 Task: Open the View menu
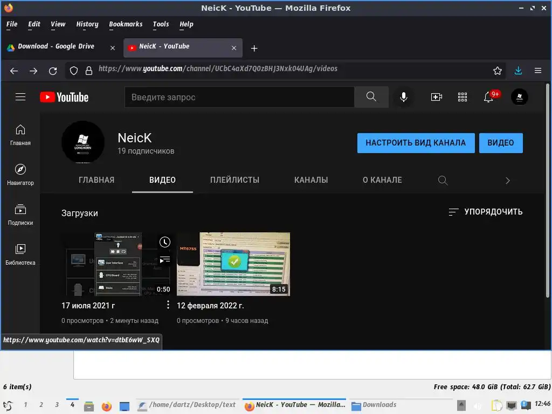[58, 24]
